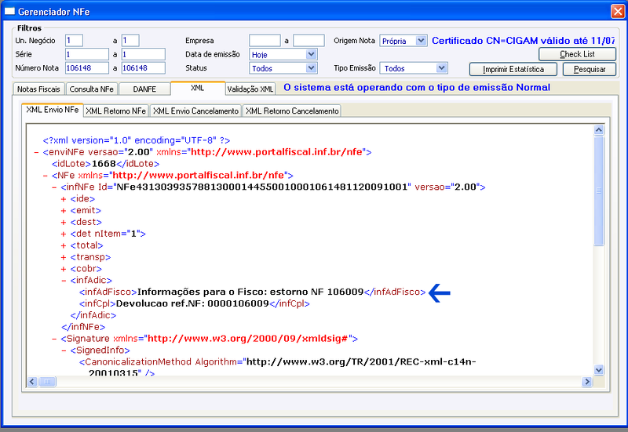Expand the total XML node
628x432 pixels.
click(x=64, y=245)
